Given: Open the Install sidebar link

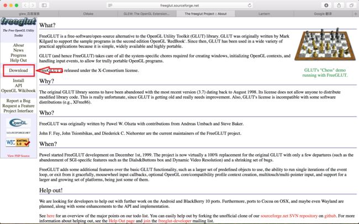Looking at the screenshot, I should tap(18, 81).
